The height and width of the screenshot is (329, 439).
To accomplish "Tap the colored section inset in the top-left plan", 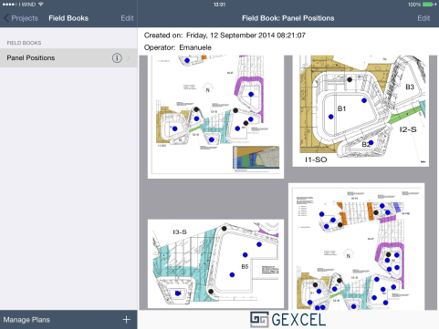I will [x=256, y=158].
